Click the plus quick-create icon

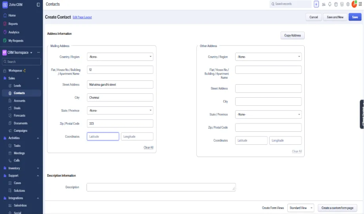click(316, 4)
